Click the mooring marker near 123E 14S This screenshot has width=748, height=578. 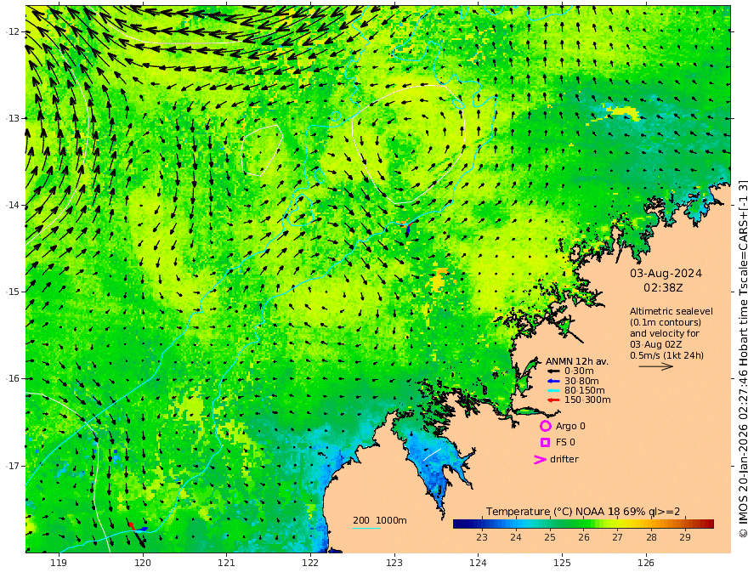(406, 227)
